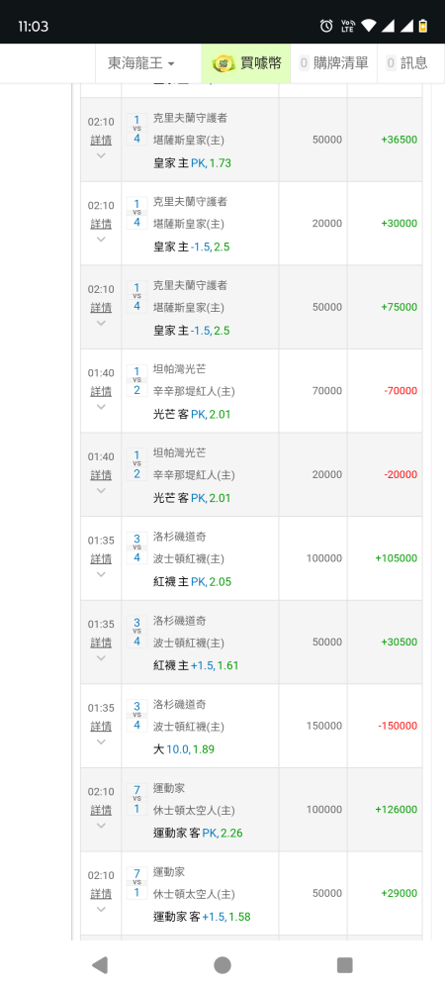Screen dimensions: 445x990
Task: Open the alarm clock status icon
Action: point(326,26)
